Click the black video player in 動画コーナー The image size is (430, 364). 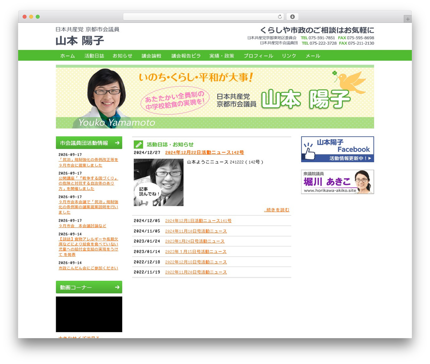pos(89,314)
